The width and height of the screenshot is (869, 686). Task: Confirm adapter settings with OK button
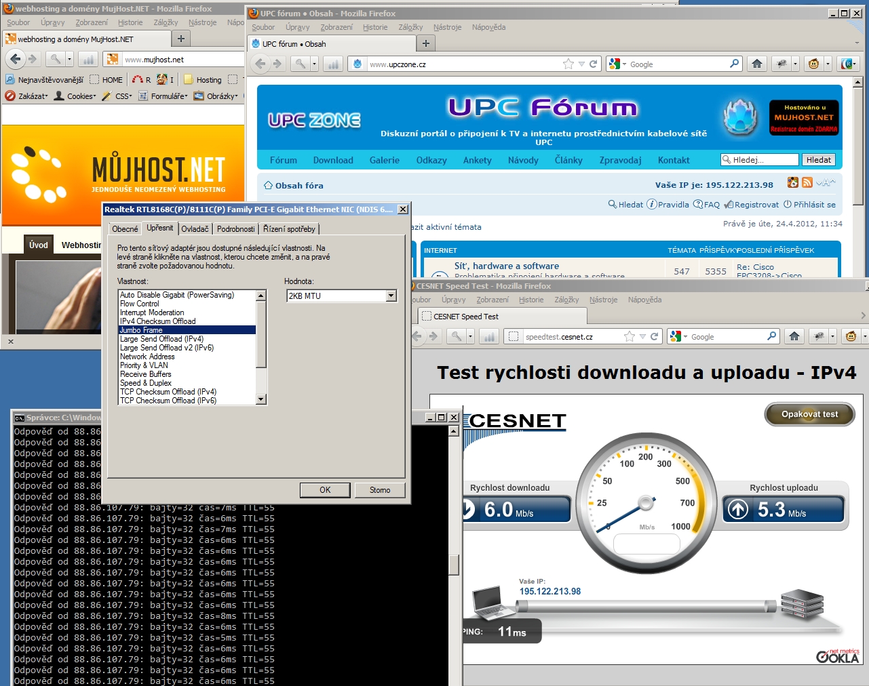coord(325,490)
